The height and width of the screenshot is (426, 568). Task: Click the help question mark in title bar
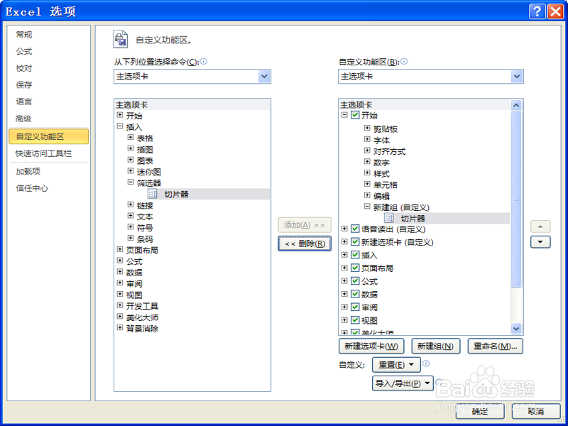[x=537, y=11]
